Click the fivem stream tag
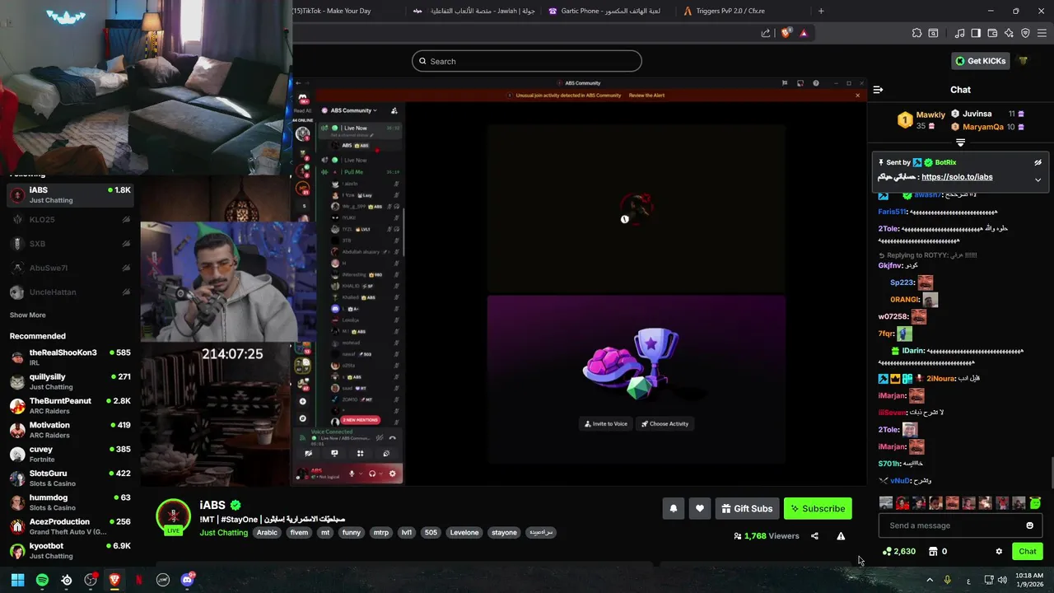 [299, 533]
